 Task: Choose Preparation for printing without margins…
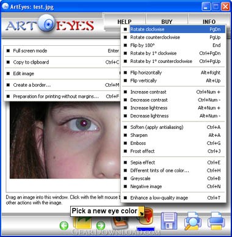[62, 97]
